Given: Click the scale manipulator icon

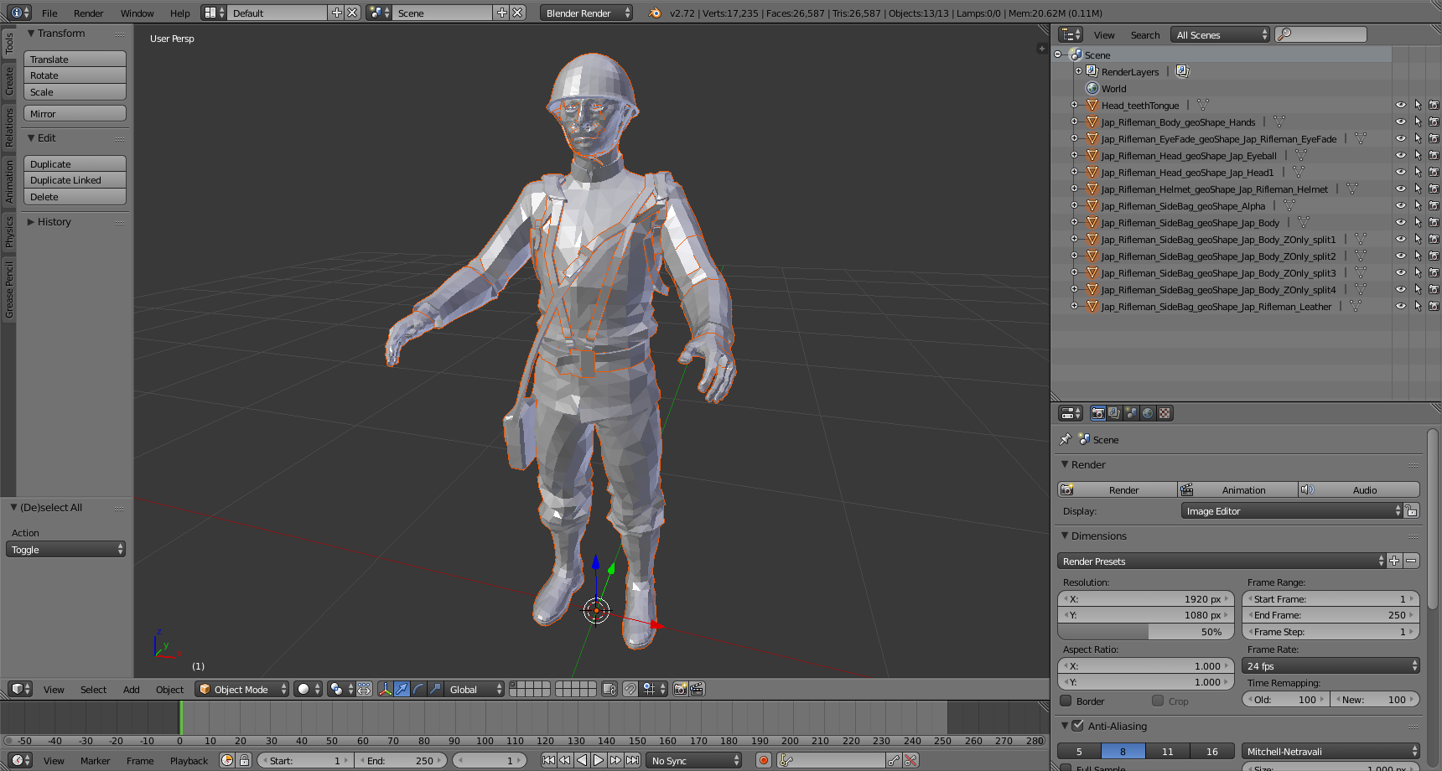Looking at the screenshot, I should tap(435, 689).
